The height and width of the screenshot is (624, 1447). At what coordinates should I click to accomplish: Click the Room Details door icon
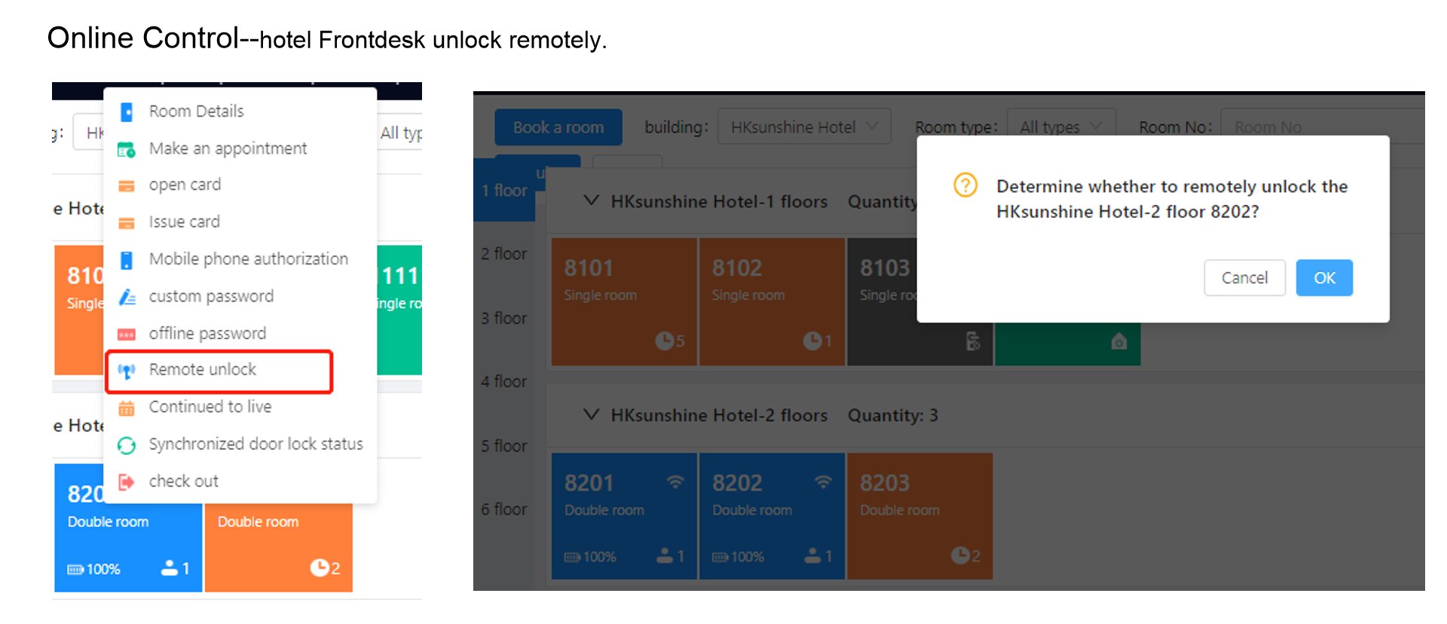(x=127, y=112)
